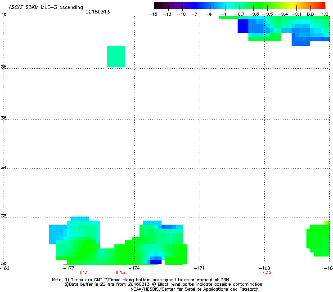Click the colorbar label -7
The image size is (333, 292).
[x=194, y=14]
